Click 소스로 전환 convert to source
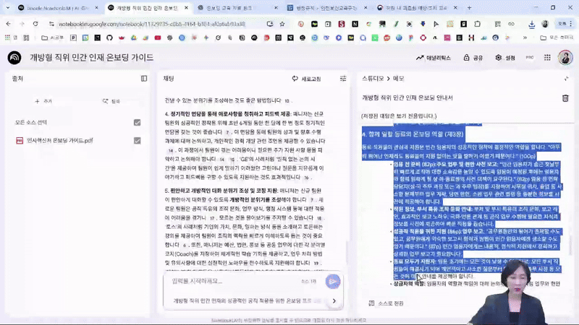Screen dimensions: 579x325 pyautogui.click(x=386, y=303)
